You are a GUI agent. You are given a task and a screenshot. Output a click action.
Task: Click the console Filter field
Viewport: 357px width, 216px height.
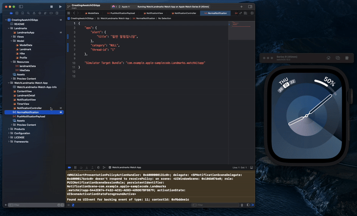215,205
